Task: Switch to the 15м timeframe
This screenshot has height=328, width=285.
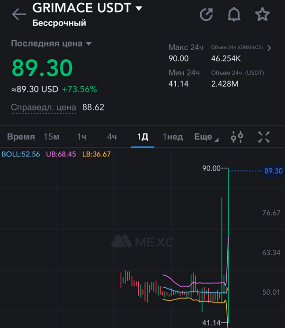Action: 52,137
